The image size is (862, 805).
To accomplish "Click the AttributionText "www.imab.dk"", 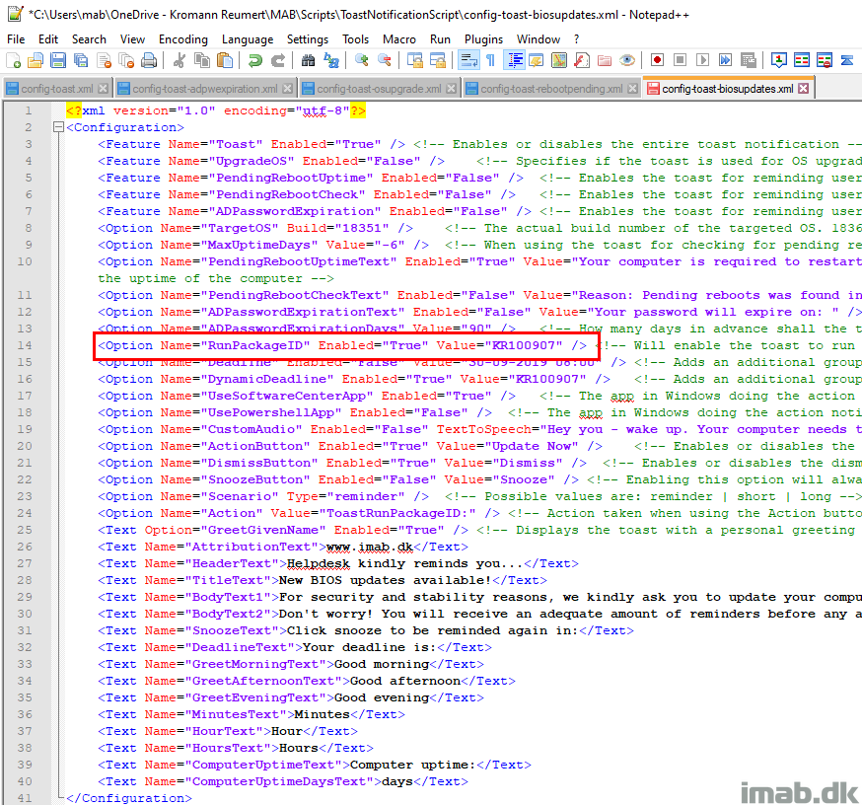I will 370,547.
